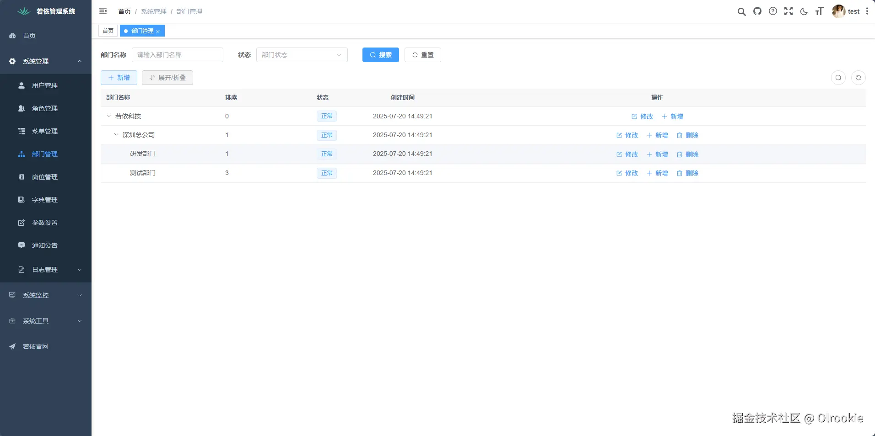The height and width of the screenshot is (436, 875).
Task: Switch to dark mode moon icon
Action: [804, 11]
